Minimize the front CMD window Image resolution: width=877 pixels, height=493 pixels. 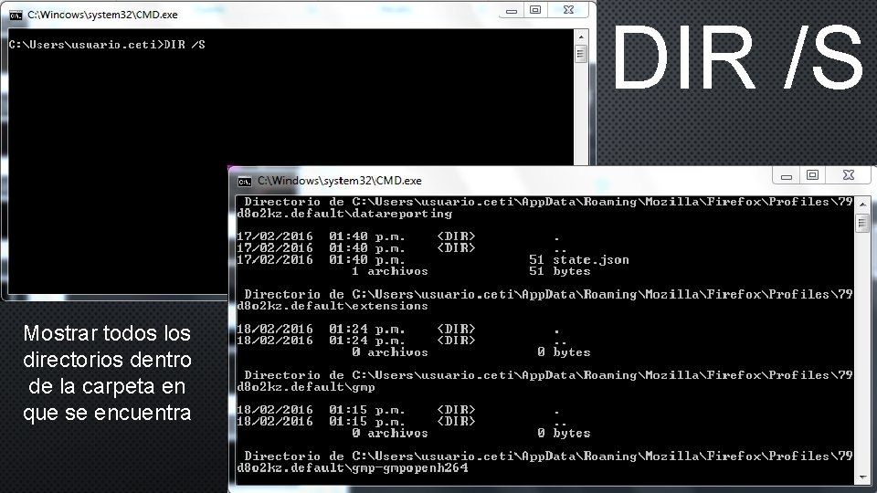coord(787,175)
